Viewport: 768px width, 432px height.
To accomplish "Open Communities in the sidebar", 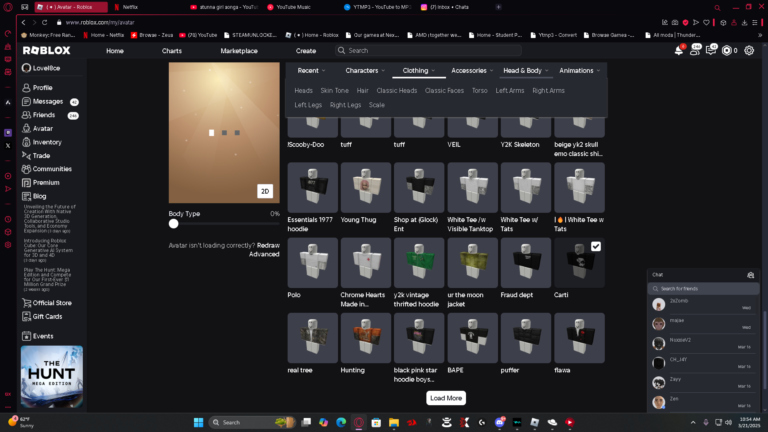I will 52,169.
